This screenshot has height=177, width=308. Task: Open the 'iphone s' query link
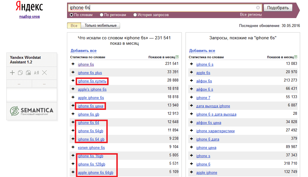coord(203,156)
